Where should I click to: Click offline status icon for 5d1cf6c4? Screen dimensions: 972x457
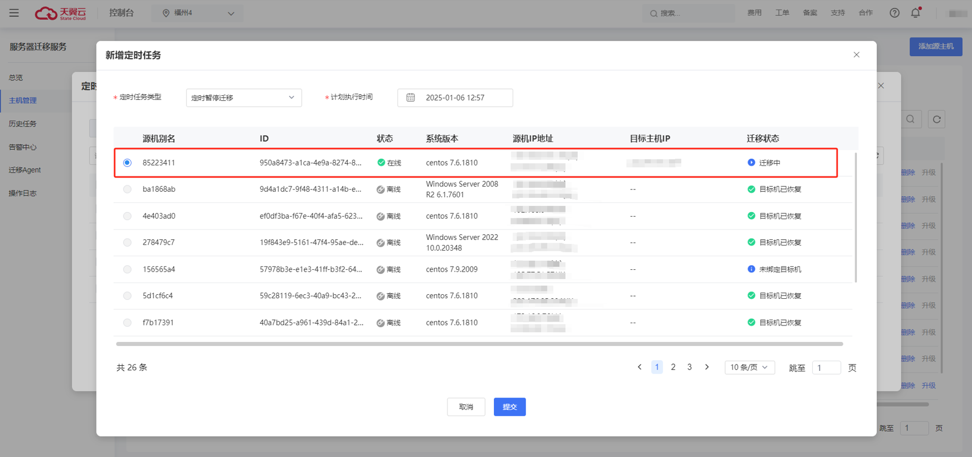tap(381, 296)
